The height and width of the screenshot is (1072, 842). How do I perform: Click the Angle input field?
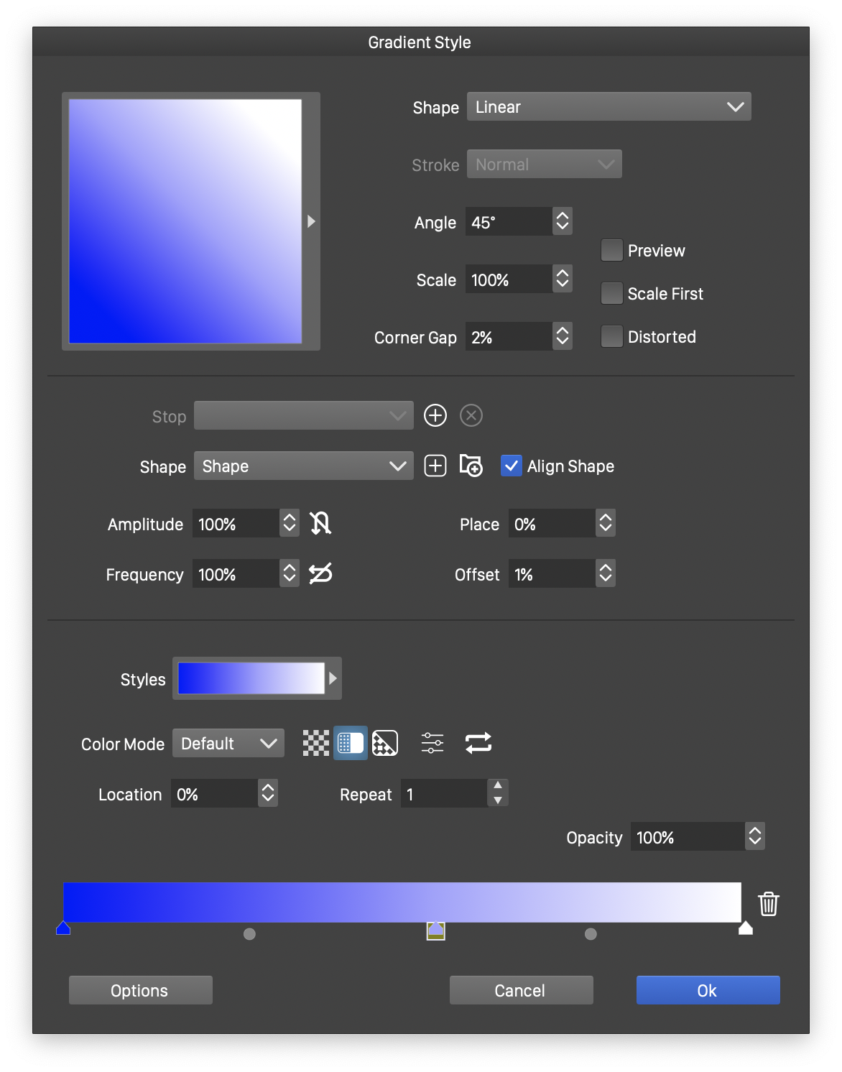[x=509, y=221]
